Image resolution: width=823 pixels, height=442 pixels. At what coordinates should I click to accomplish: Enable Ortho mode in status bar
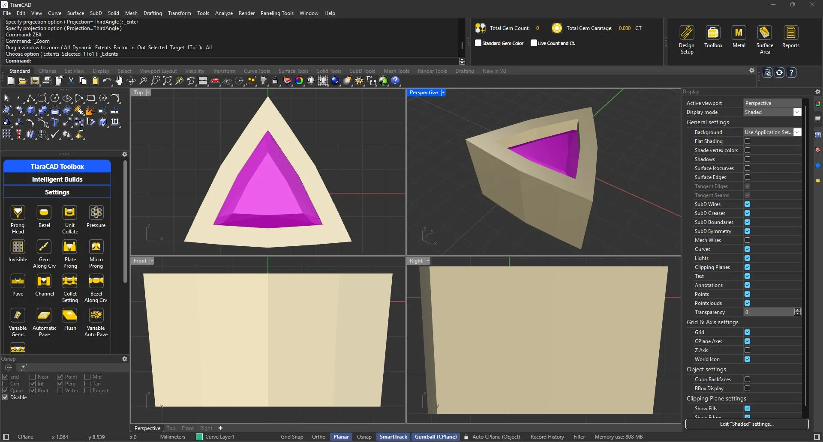point(318,436)
